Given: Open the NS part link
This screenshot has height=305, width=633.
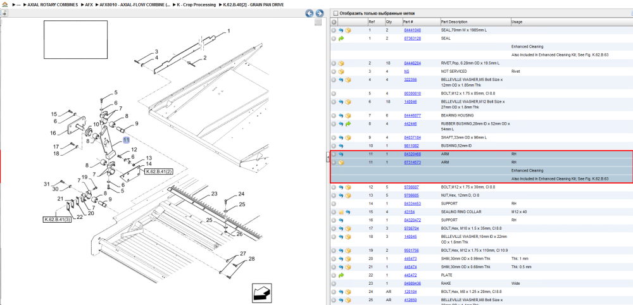Looking at the screenshot, I should tap(406, 72).
